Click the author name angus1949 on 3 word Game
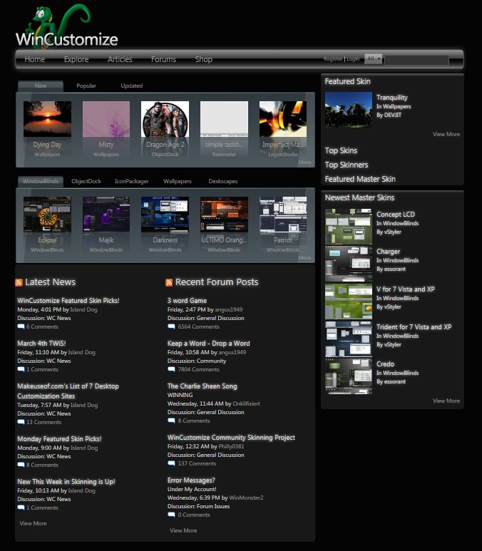Screen dimensions: 482x551 228,309
